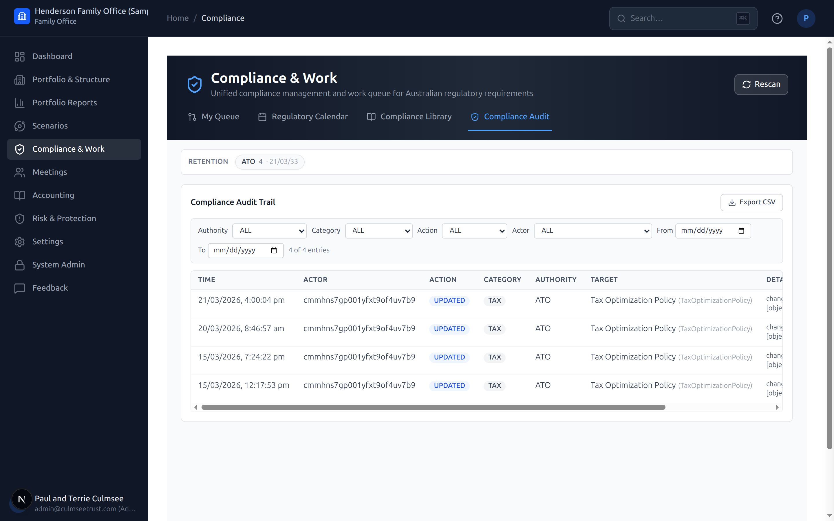Open the Category filter dropdown
The width and height of the screenshot is (834, 521).
click(378, 230)
